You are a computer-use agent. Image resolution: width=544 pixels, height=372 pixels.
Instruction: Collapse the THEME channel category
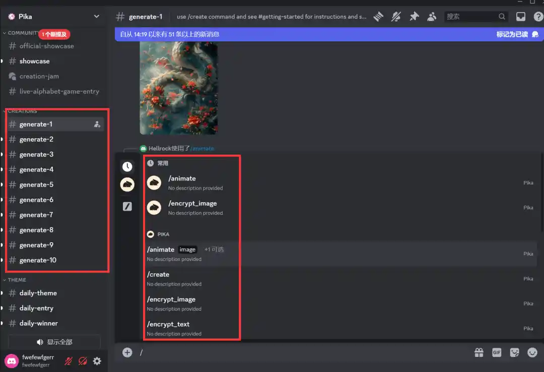pyautogui.click(x=17, y=280)
